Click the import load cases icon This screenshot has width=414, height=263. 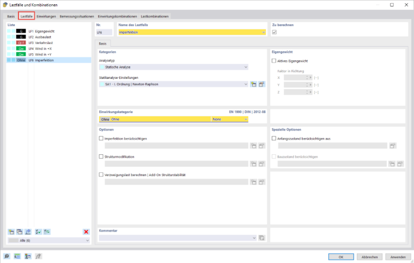28,231
